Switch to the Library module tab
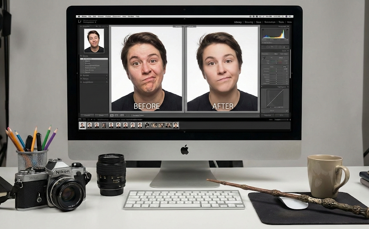 coord(238,22)
